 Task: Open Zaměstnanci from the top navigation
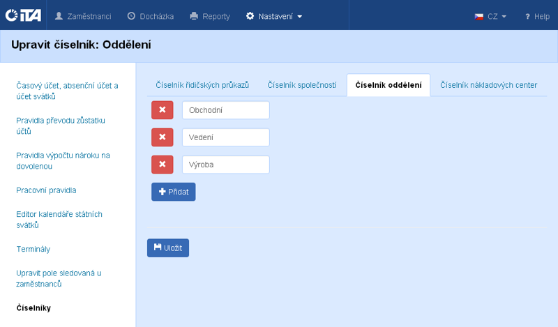(82, 16)
